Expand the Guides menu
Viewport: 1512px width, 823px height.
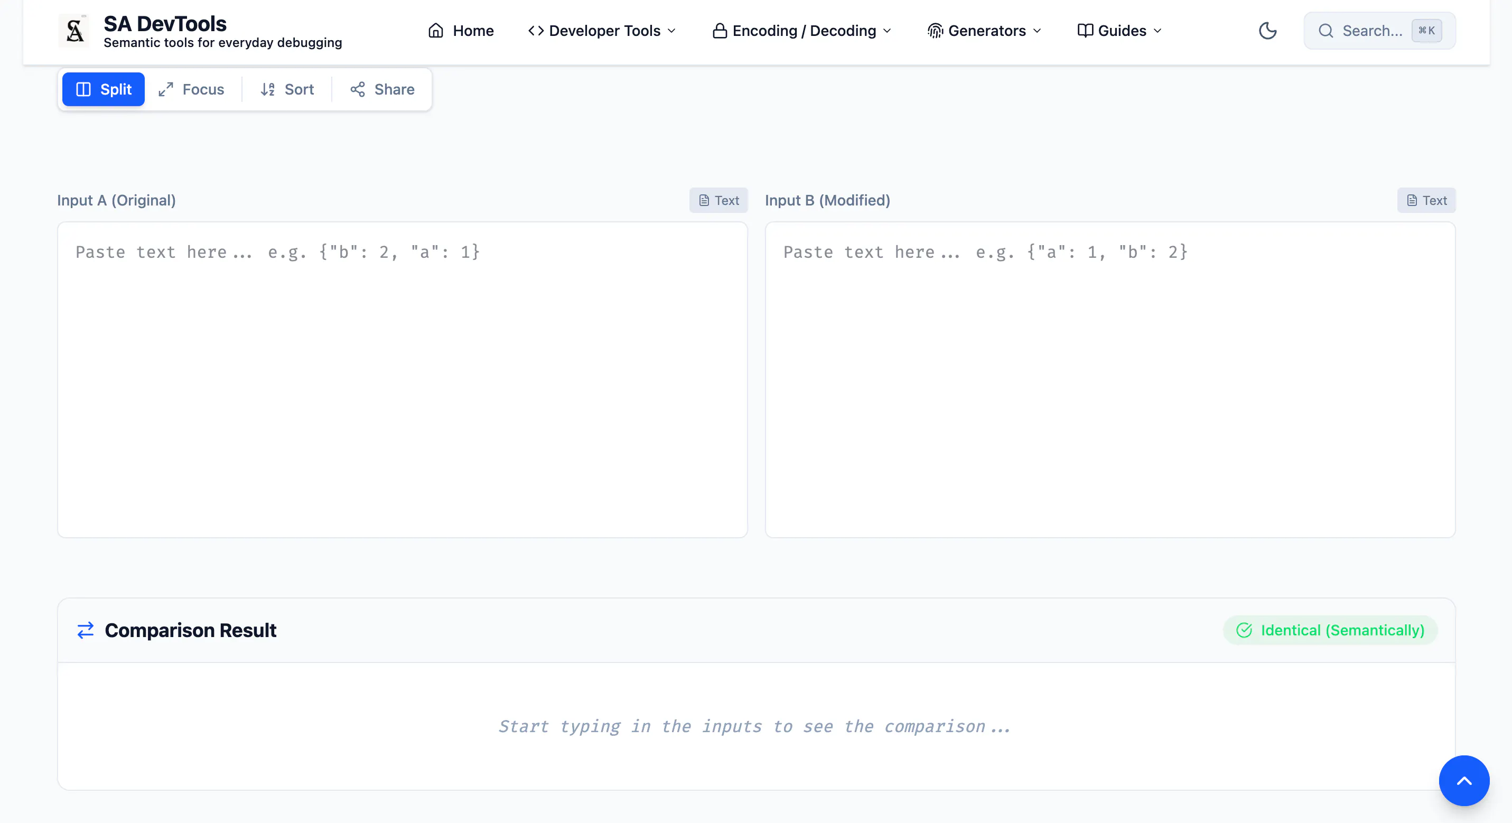(1119, 31)
